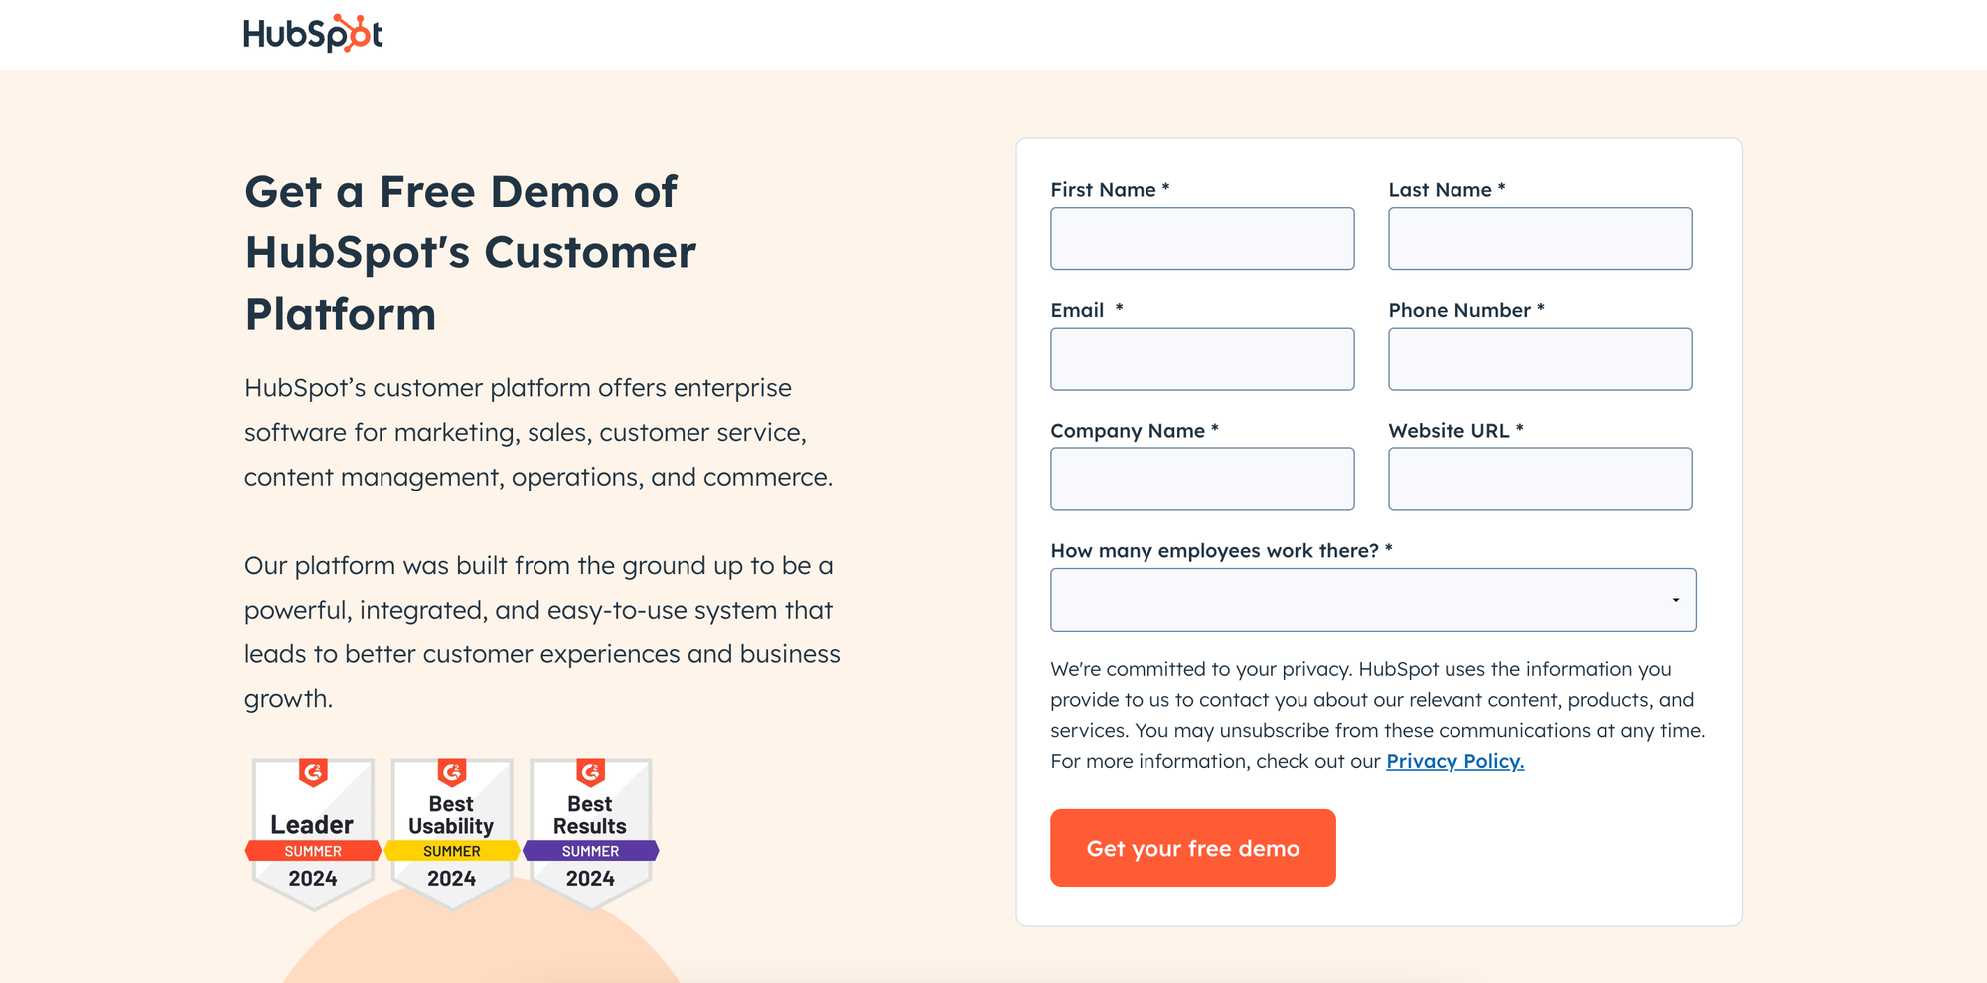
Task: Click the dropdown arrow for employees question
Action: pyautogui.click(x=1675, y=598)
